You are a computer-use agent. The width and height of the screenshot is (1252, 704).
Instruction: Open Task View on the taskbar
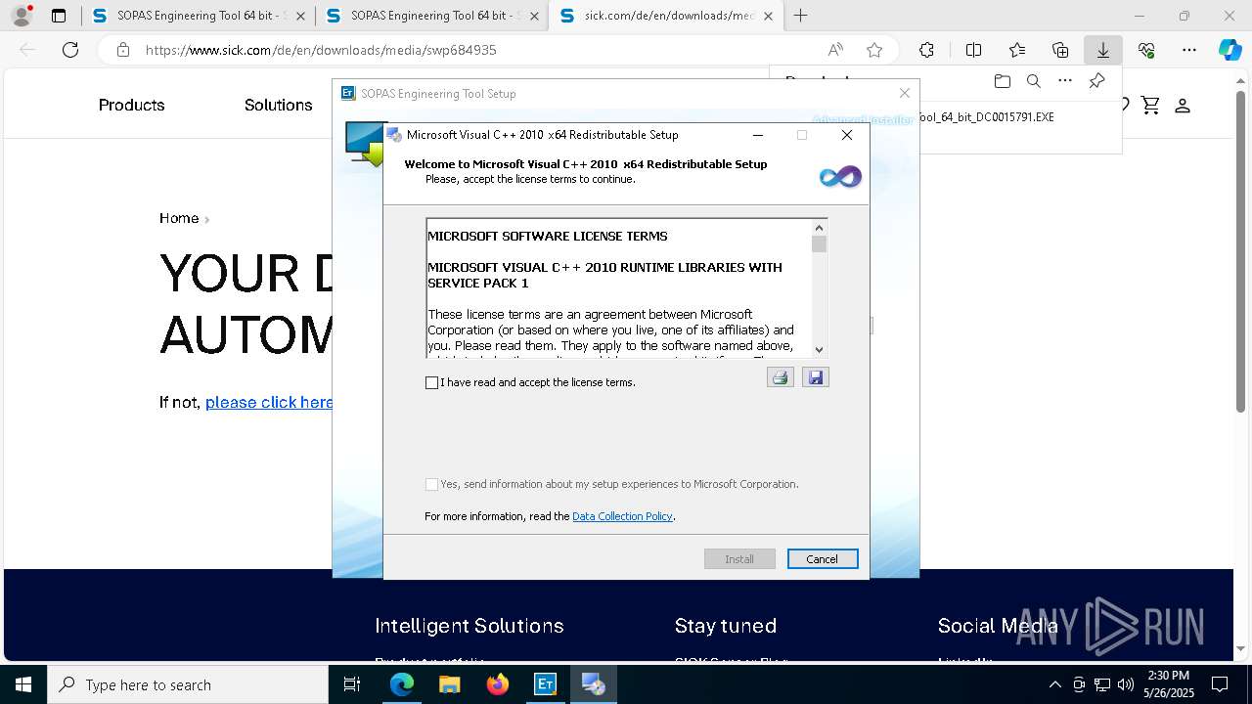click(353, 684)
